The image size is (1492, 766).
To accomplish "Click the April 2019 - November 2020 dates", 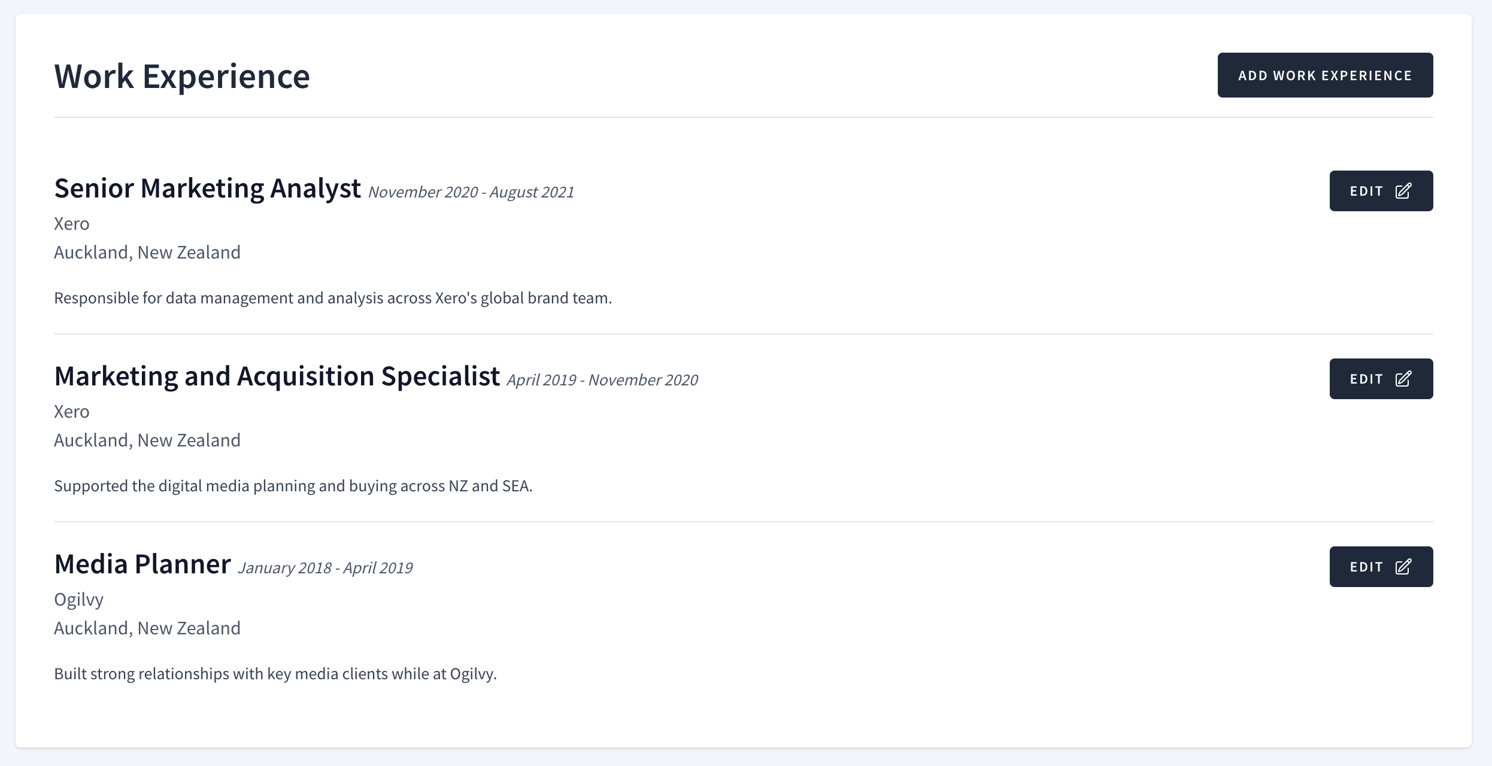I will pyautogui.click(x=602, y=380).
